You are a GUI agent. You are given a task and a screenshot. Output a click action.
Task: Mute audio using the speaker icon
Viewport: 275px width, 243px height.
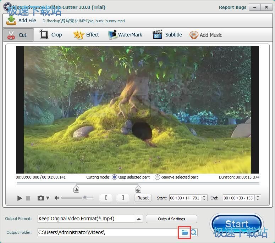point(57,198)
